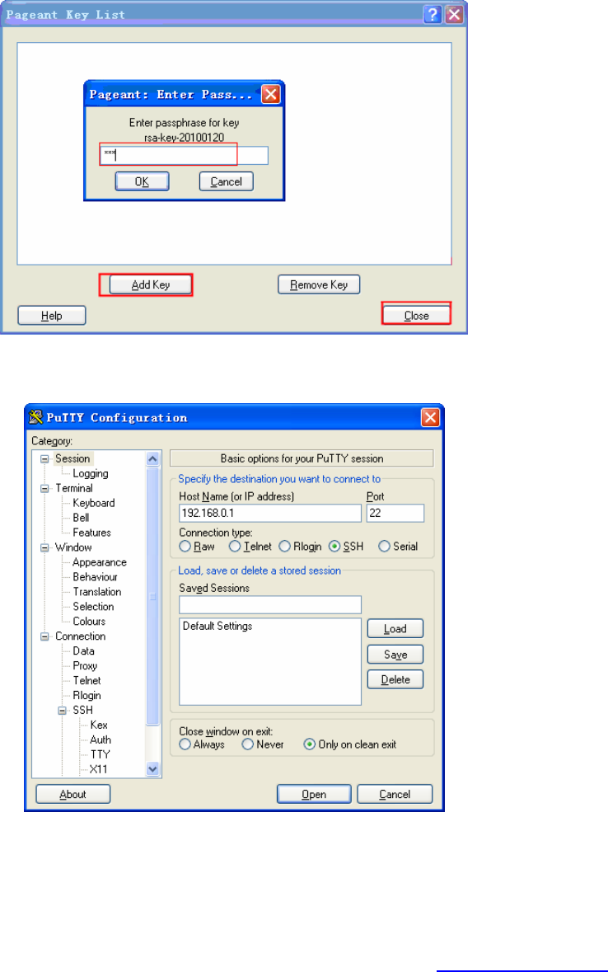Image resolution: width=608 pixels, height=972 pixels.
Task: Click OK in the passphrase dialog
Action: (142, 181)
